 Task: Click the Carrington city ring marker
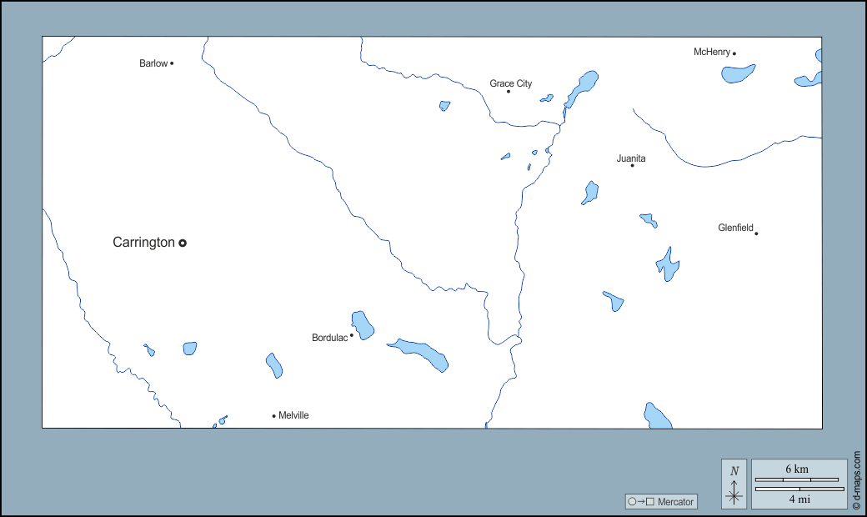tap(183, 243)
